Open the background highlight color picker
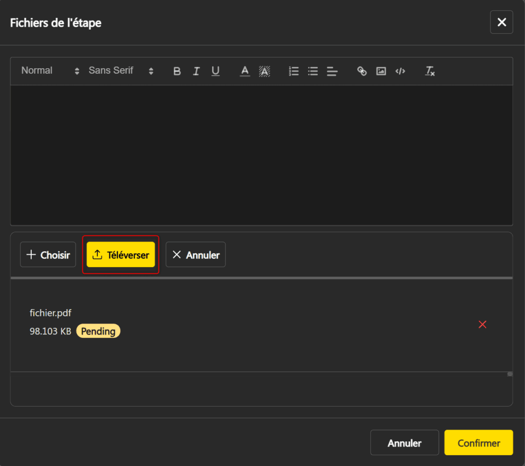Image resolution: width=525 pixels, height=466 pixels. [x=265, y=71]
